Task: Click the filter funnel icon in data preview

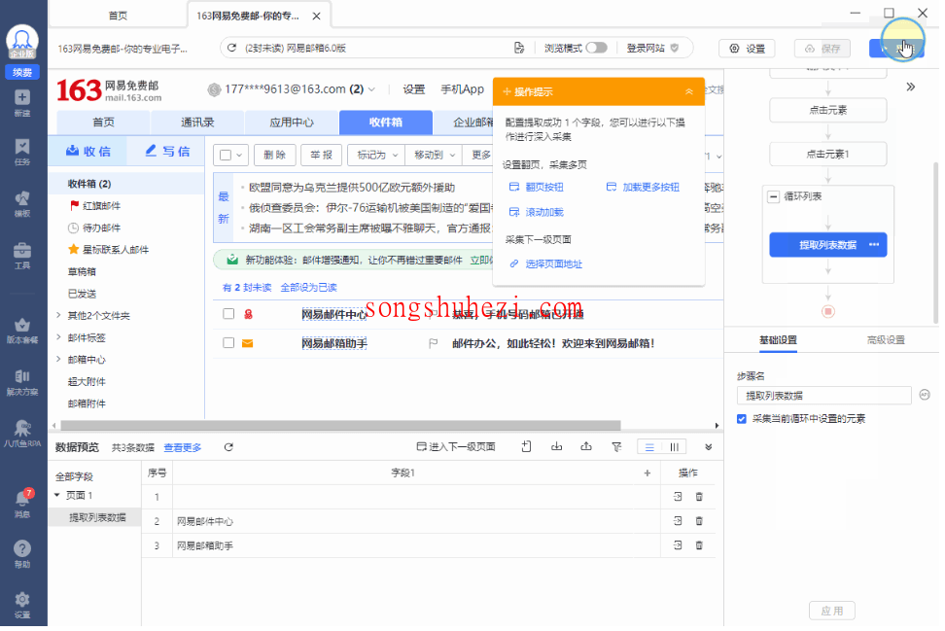Action: pos(616,446)
